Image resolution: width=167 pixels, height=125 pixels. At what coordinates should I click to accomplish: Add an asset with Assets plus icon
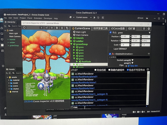[7, 73]
